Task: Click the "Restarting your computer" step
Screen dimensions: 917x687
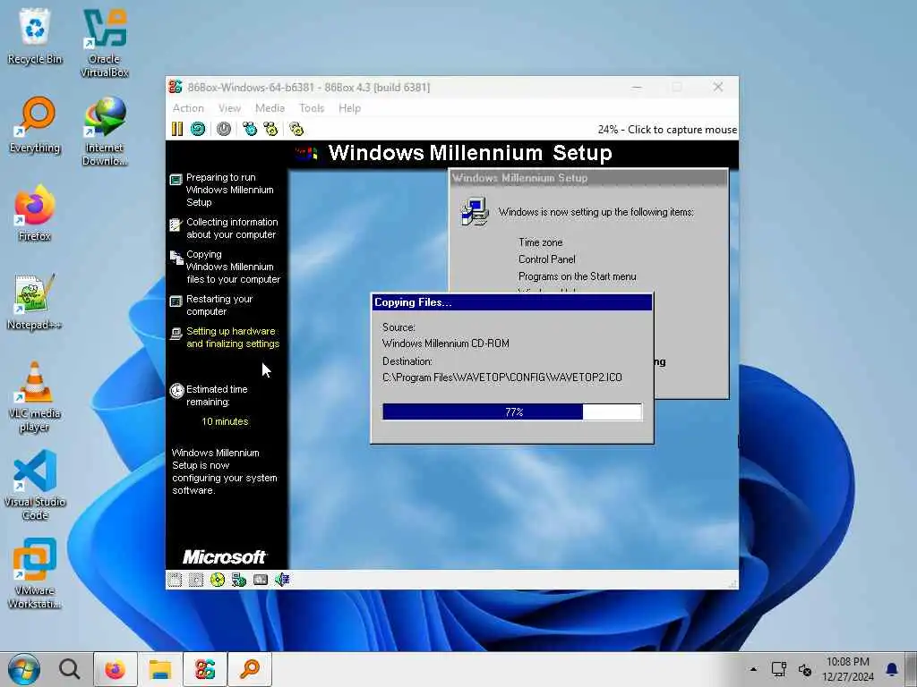Action: 219,305
